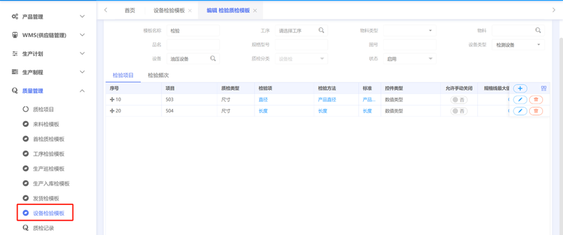563x235 pixels.
Task: Open the 直径 检验项 link
Action: click(263, 100)
